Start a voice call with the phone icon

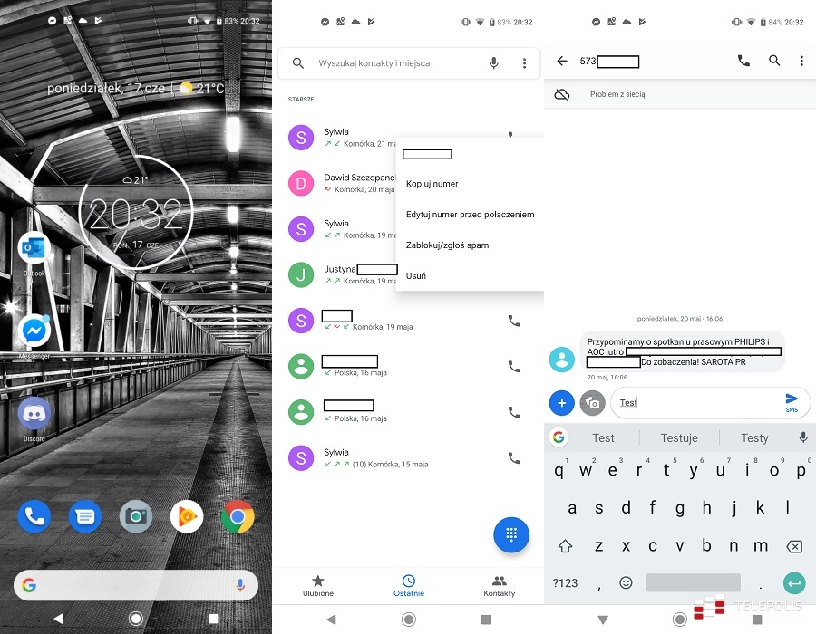click(743, 61)
